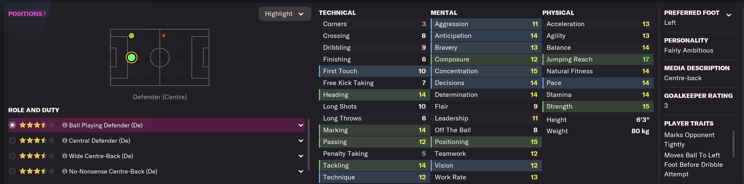This screenshot has height=184, width=744.
Task: Click the Role and Duty list scrollbar
Action: coord(308,144)
